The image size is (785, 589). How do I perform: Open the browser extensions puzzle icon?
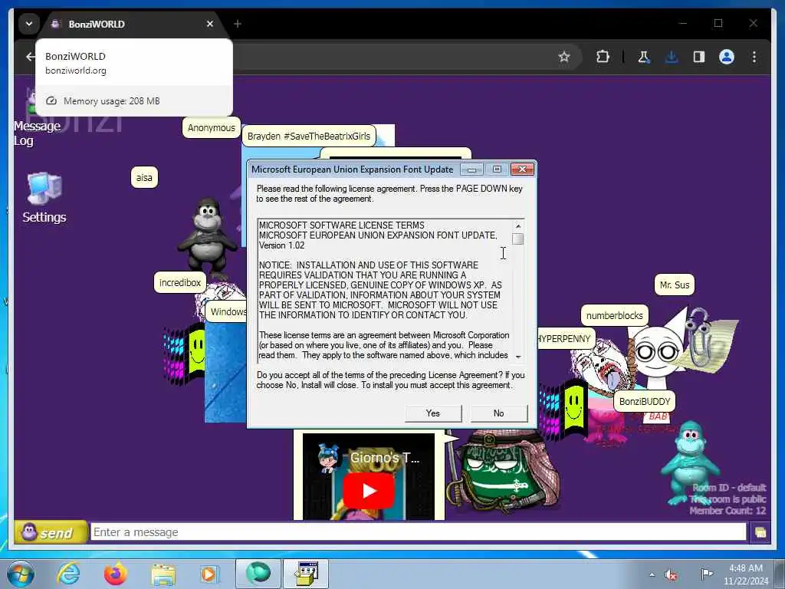[x=603, y=57]
